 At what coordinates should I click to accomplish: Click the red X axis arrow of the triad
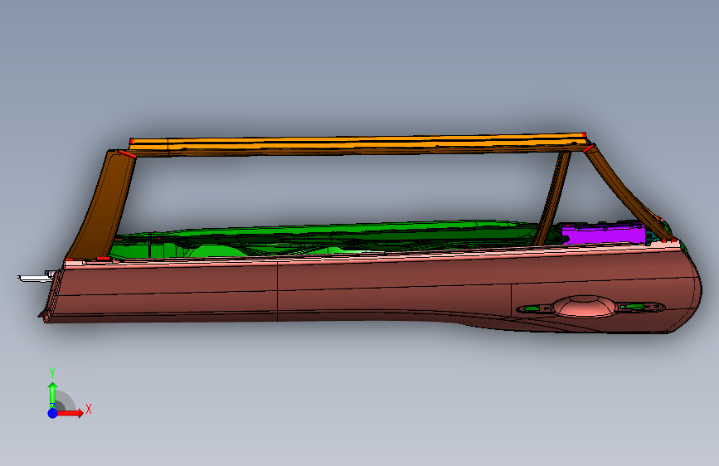69,413
